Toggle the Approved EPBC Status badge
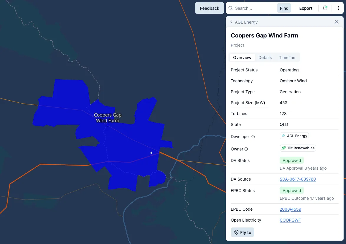This screenshot has width=346, height=244. coord(291,190)
